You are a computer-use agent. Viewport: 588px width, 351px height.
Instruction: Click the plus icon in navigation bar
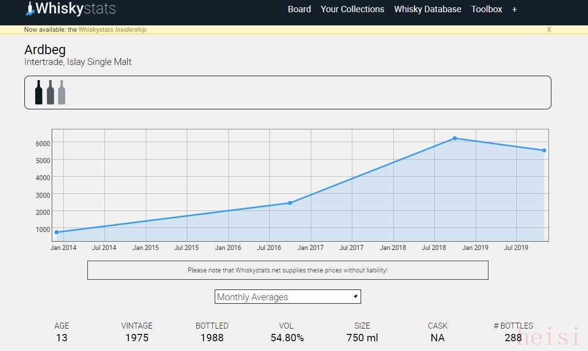[x=514, y=9]
